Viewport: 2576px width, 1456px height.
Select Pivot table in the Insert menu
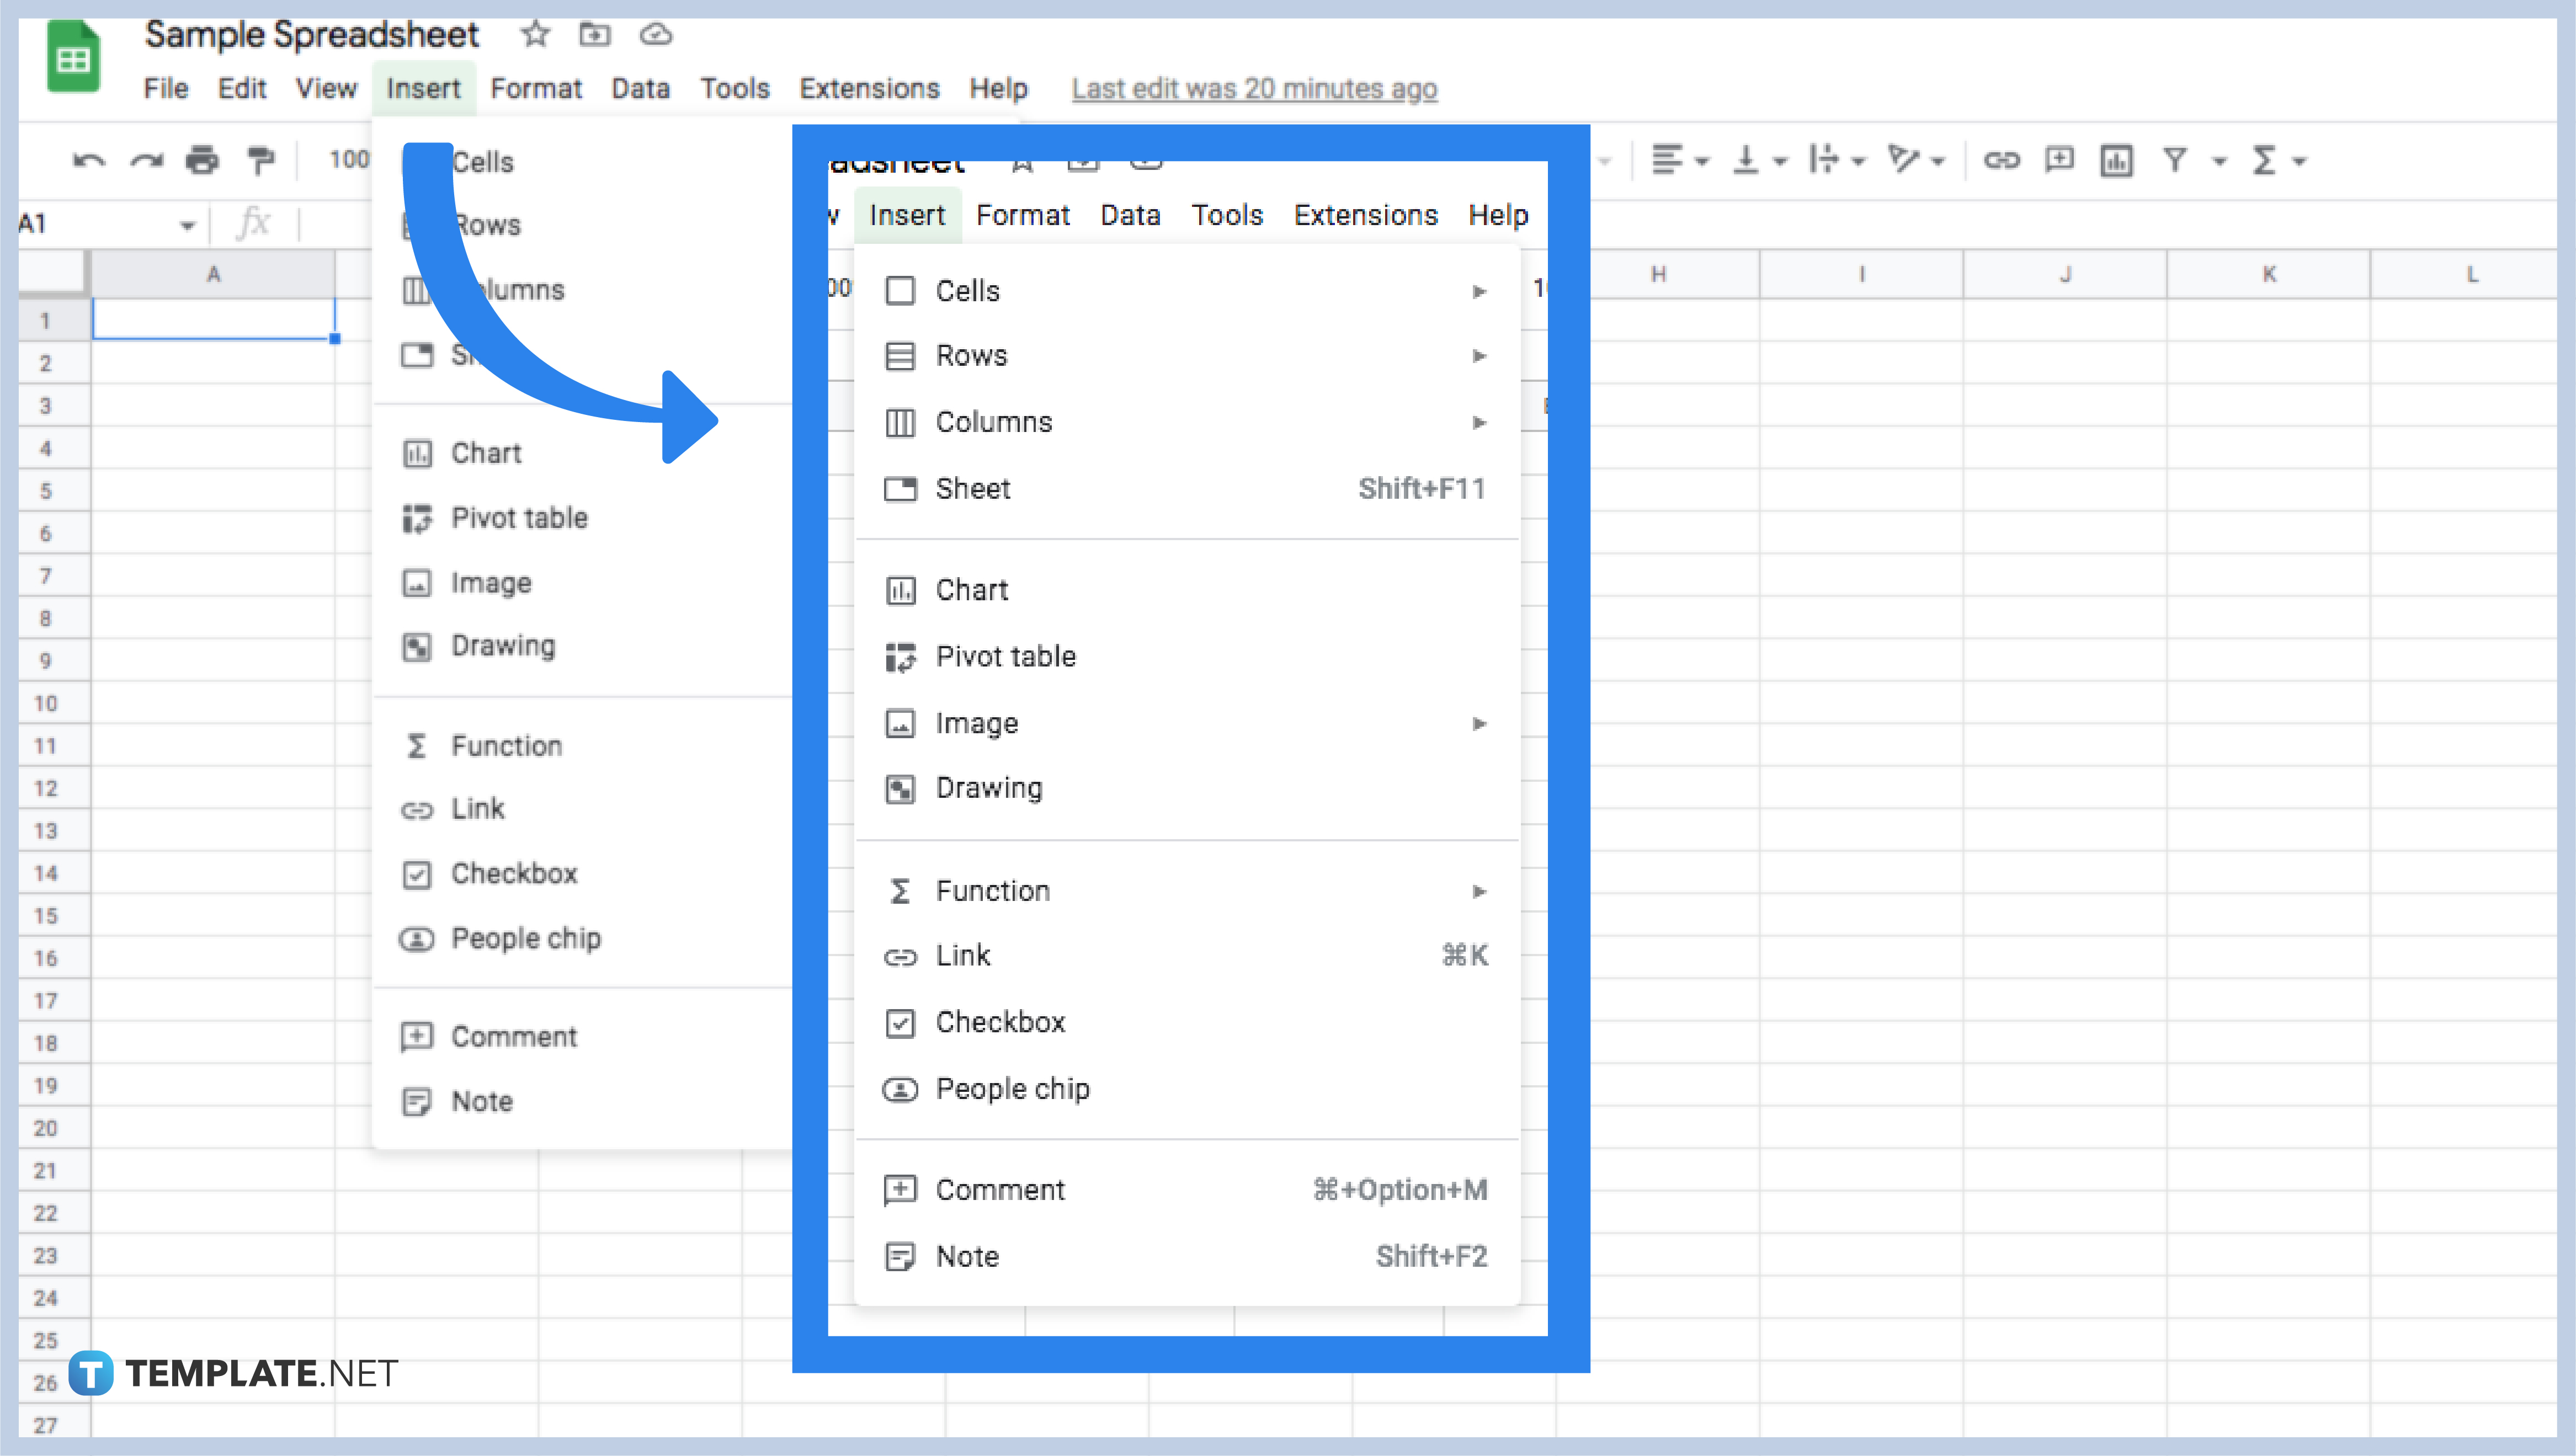(1006, 656)
